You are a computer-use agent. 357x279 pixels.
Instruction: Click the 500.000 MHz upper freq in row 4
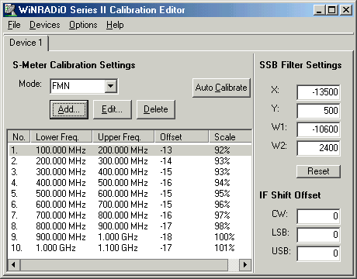(123, 183)
